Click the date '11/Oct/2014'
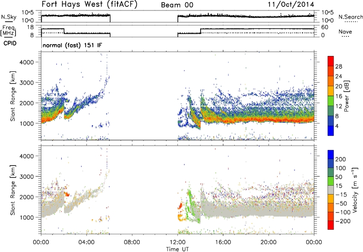This screenshot has height=252, width=363. pyautogui.click(x=291, y=5)
